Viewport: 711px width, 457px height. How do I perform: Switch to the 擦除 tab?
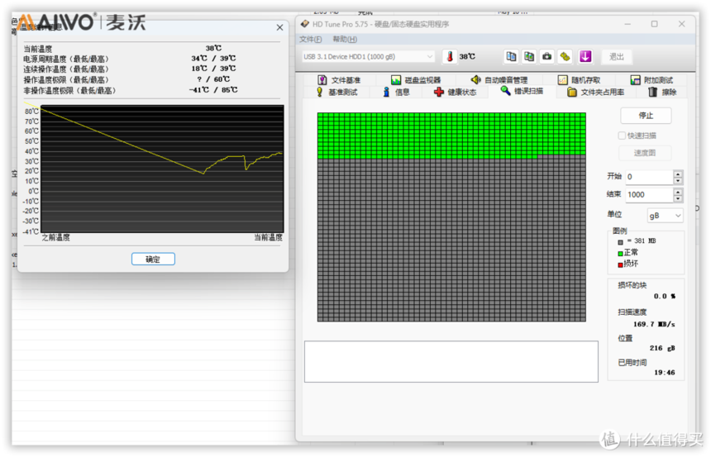pos(662,92)
